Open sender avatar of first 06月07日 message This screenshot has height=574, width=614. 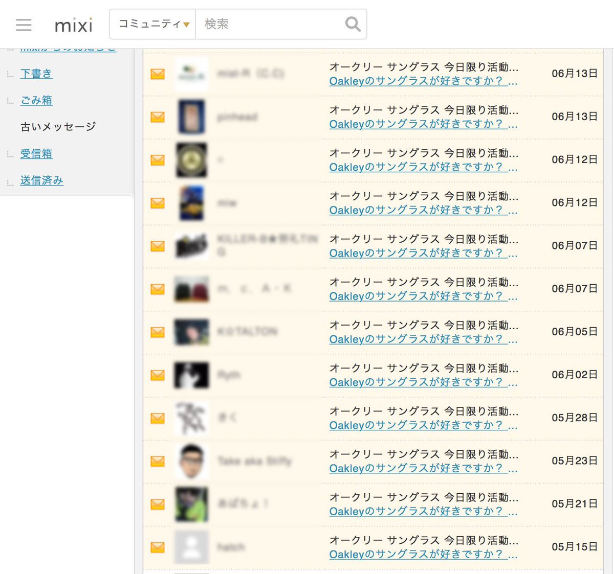[x=191, y=246]
